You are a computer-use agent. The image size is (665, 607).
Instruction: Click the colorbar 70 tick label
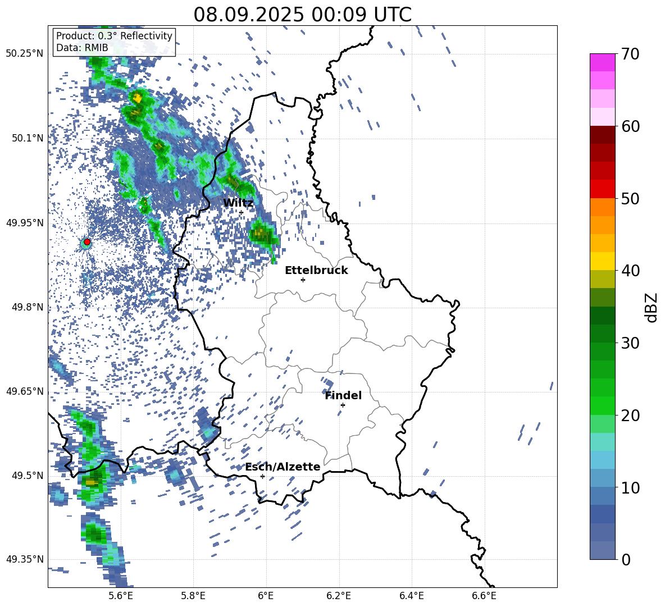pos(630,54)
